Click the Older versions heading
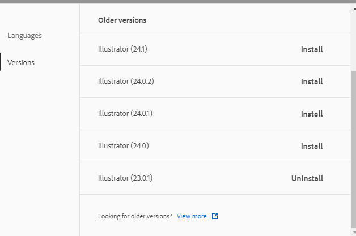 click(x=122, y=20)
